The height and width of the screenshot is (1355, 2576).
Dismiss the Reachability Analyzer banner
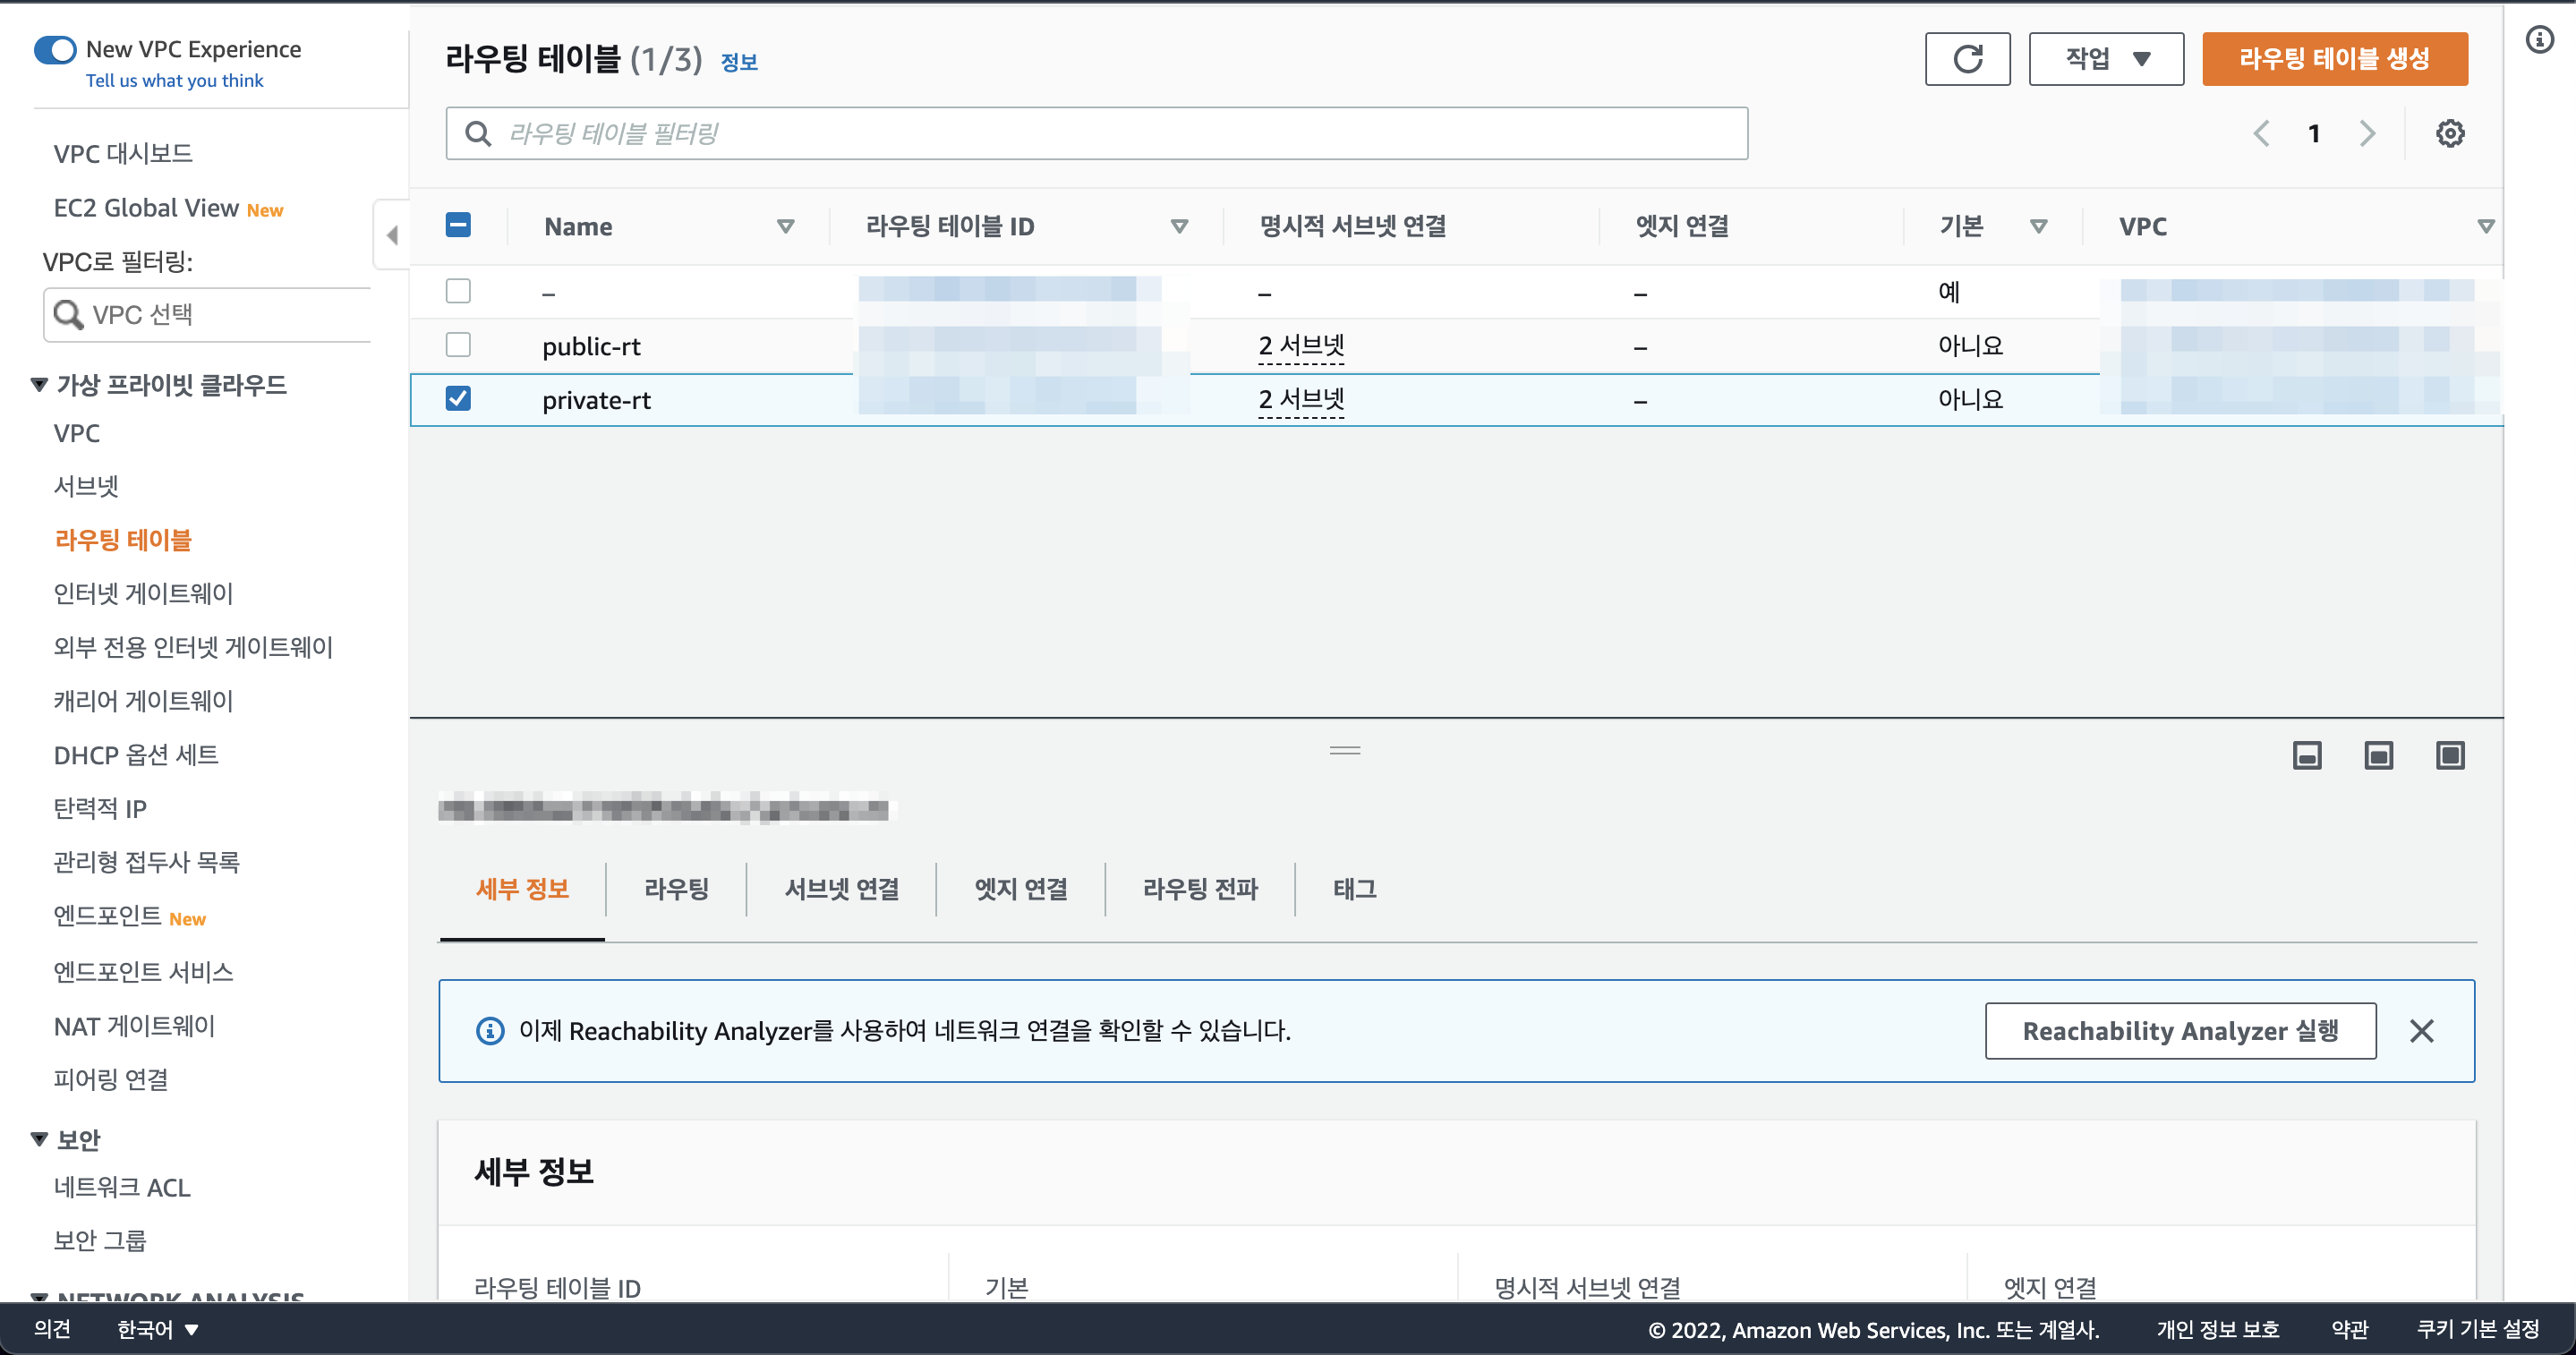2422,1031
